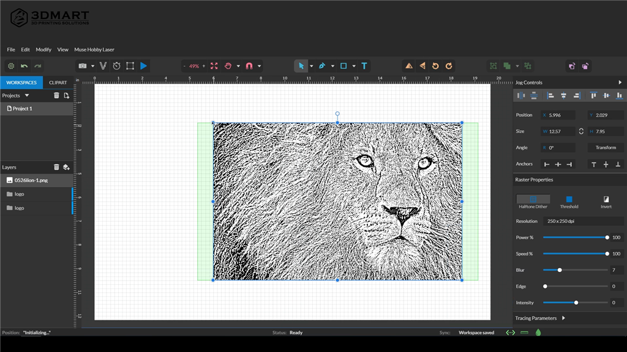Click the Resolution field showing 250 x 250 dpi

pyautogui.click(x=584, y=221)
